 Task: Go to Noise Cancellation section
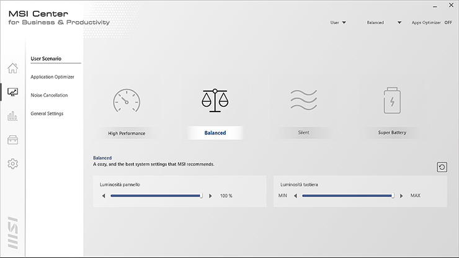[49, 96]
